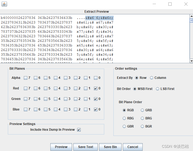Viewport: 193px width, 151px height.
Task: Toggle Green bit plane 7
Action: coord(25,99)
